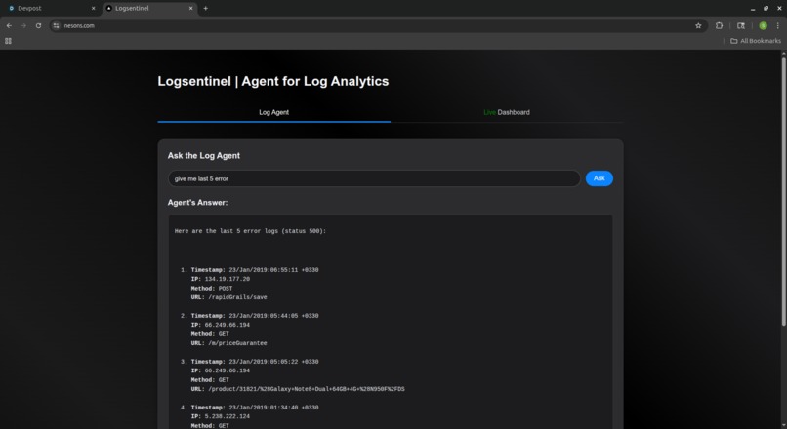Switch to the Log Agent tab
The width and height of the screenshot is (787, 429).
[274, 112]
